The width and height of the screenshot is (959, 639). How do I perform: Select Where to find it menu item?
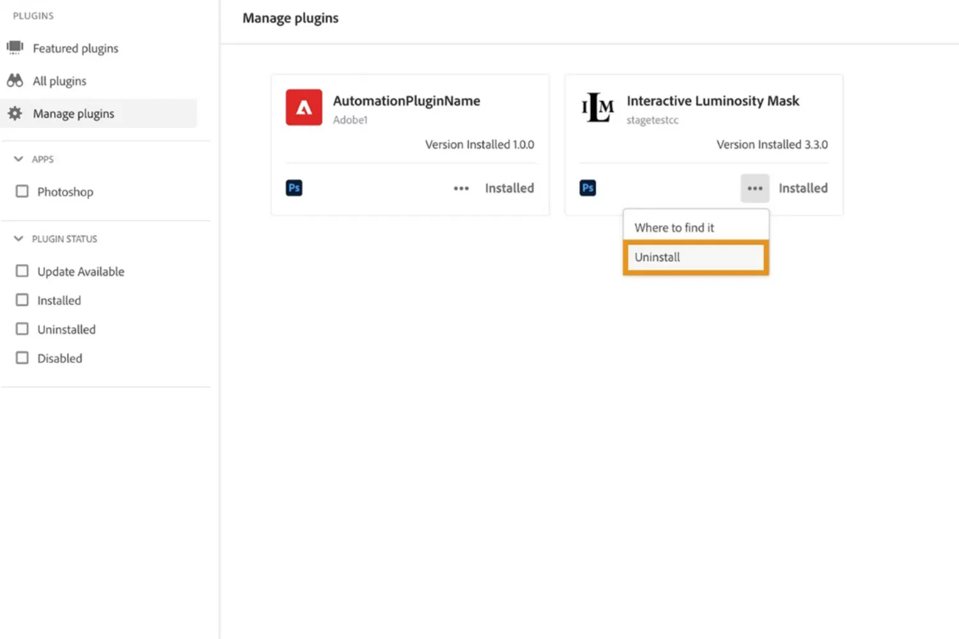tap(674, 227)
